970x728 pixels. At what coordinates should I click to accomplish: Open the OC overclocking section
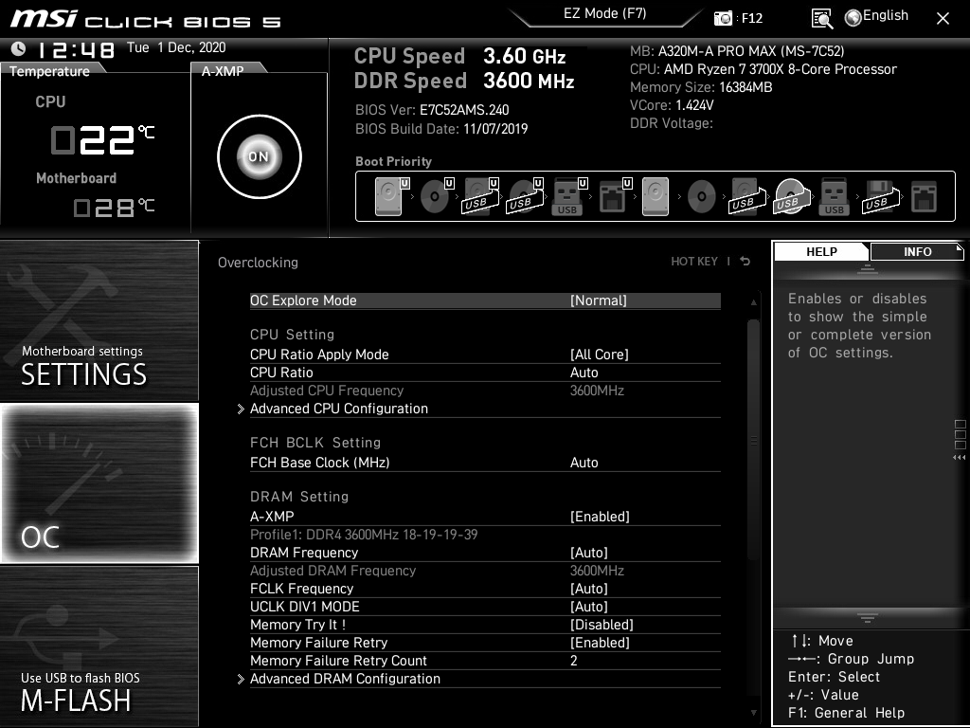[x=99, y=483]
